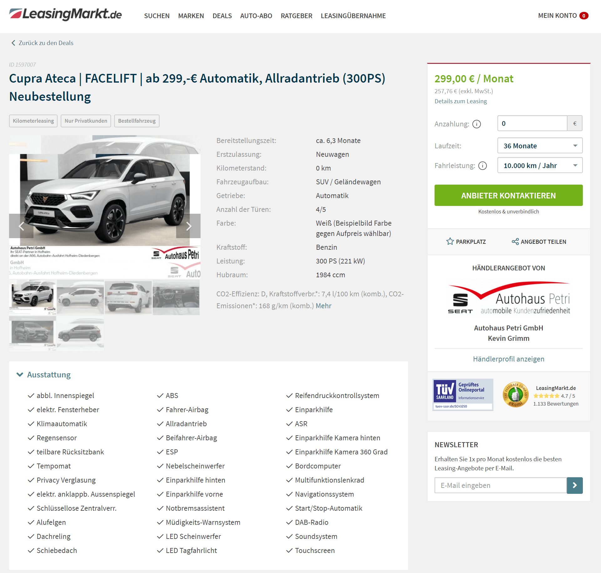Select the side-view white car thumbnail
The width and height of the screenshot is (601, 573).
coord(80,297)
